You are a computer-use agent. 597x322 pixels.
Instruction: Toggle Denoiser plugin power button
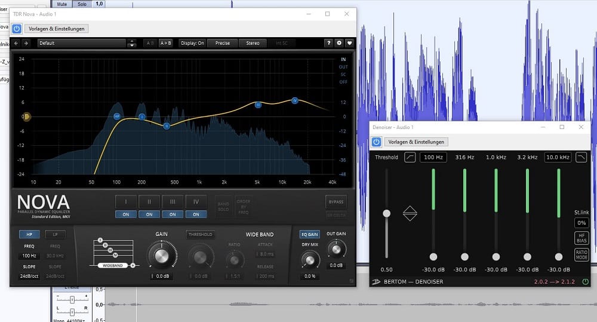coord(376,142)
